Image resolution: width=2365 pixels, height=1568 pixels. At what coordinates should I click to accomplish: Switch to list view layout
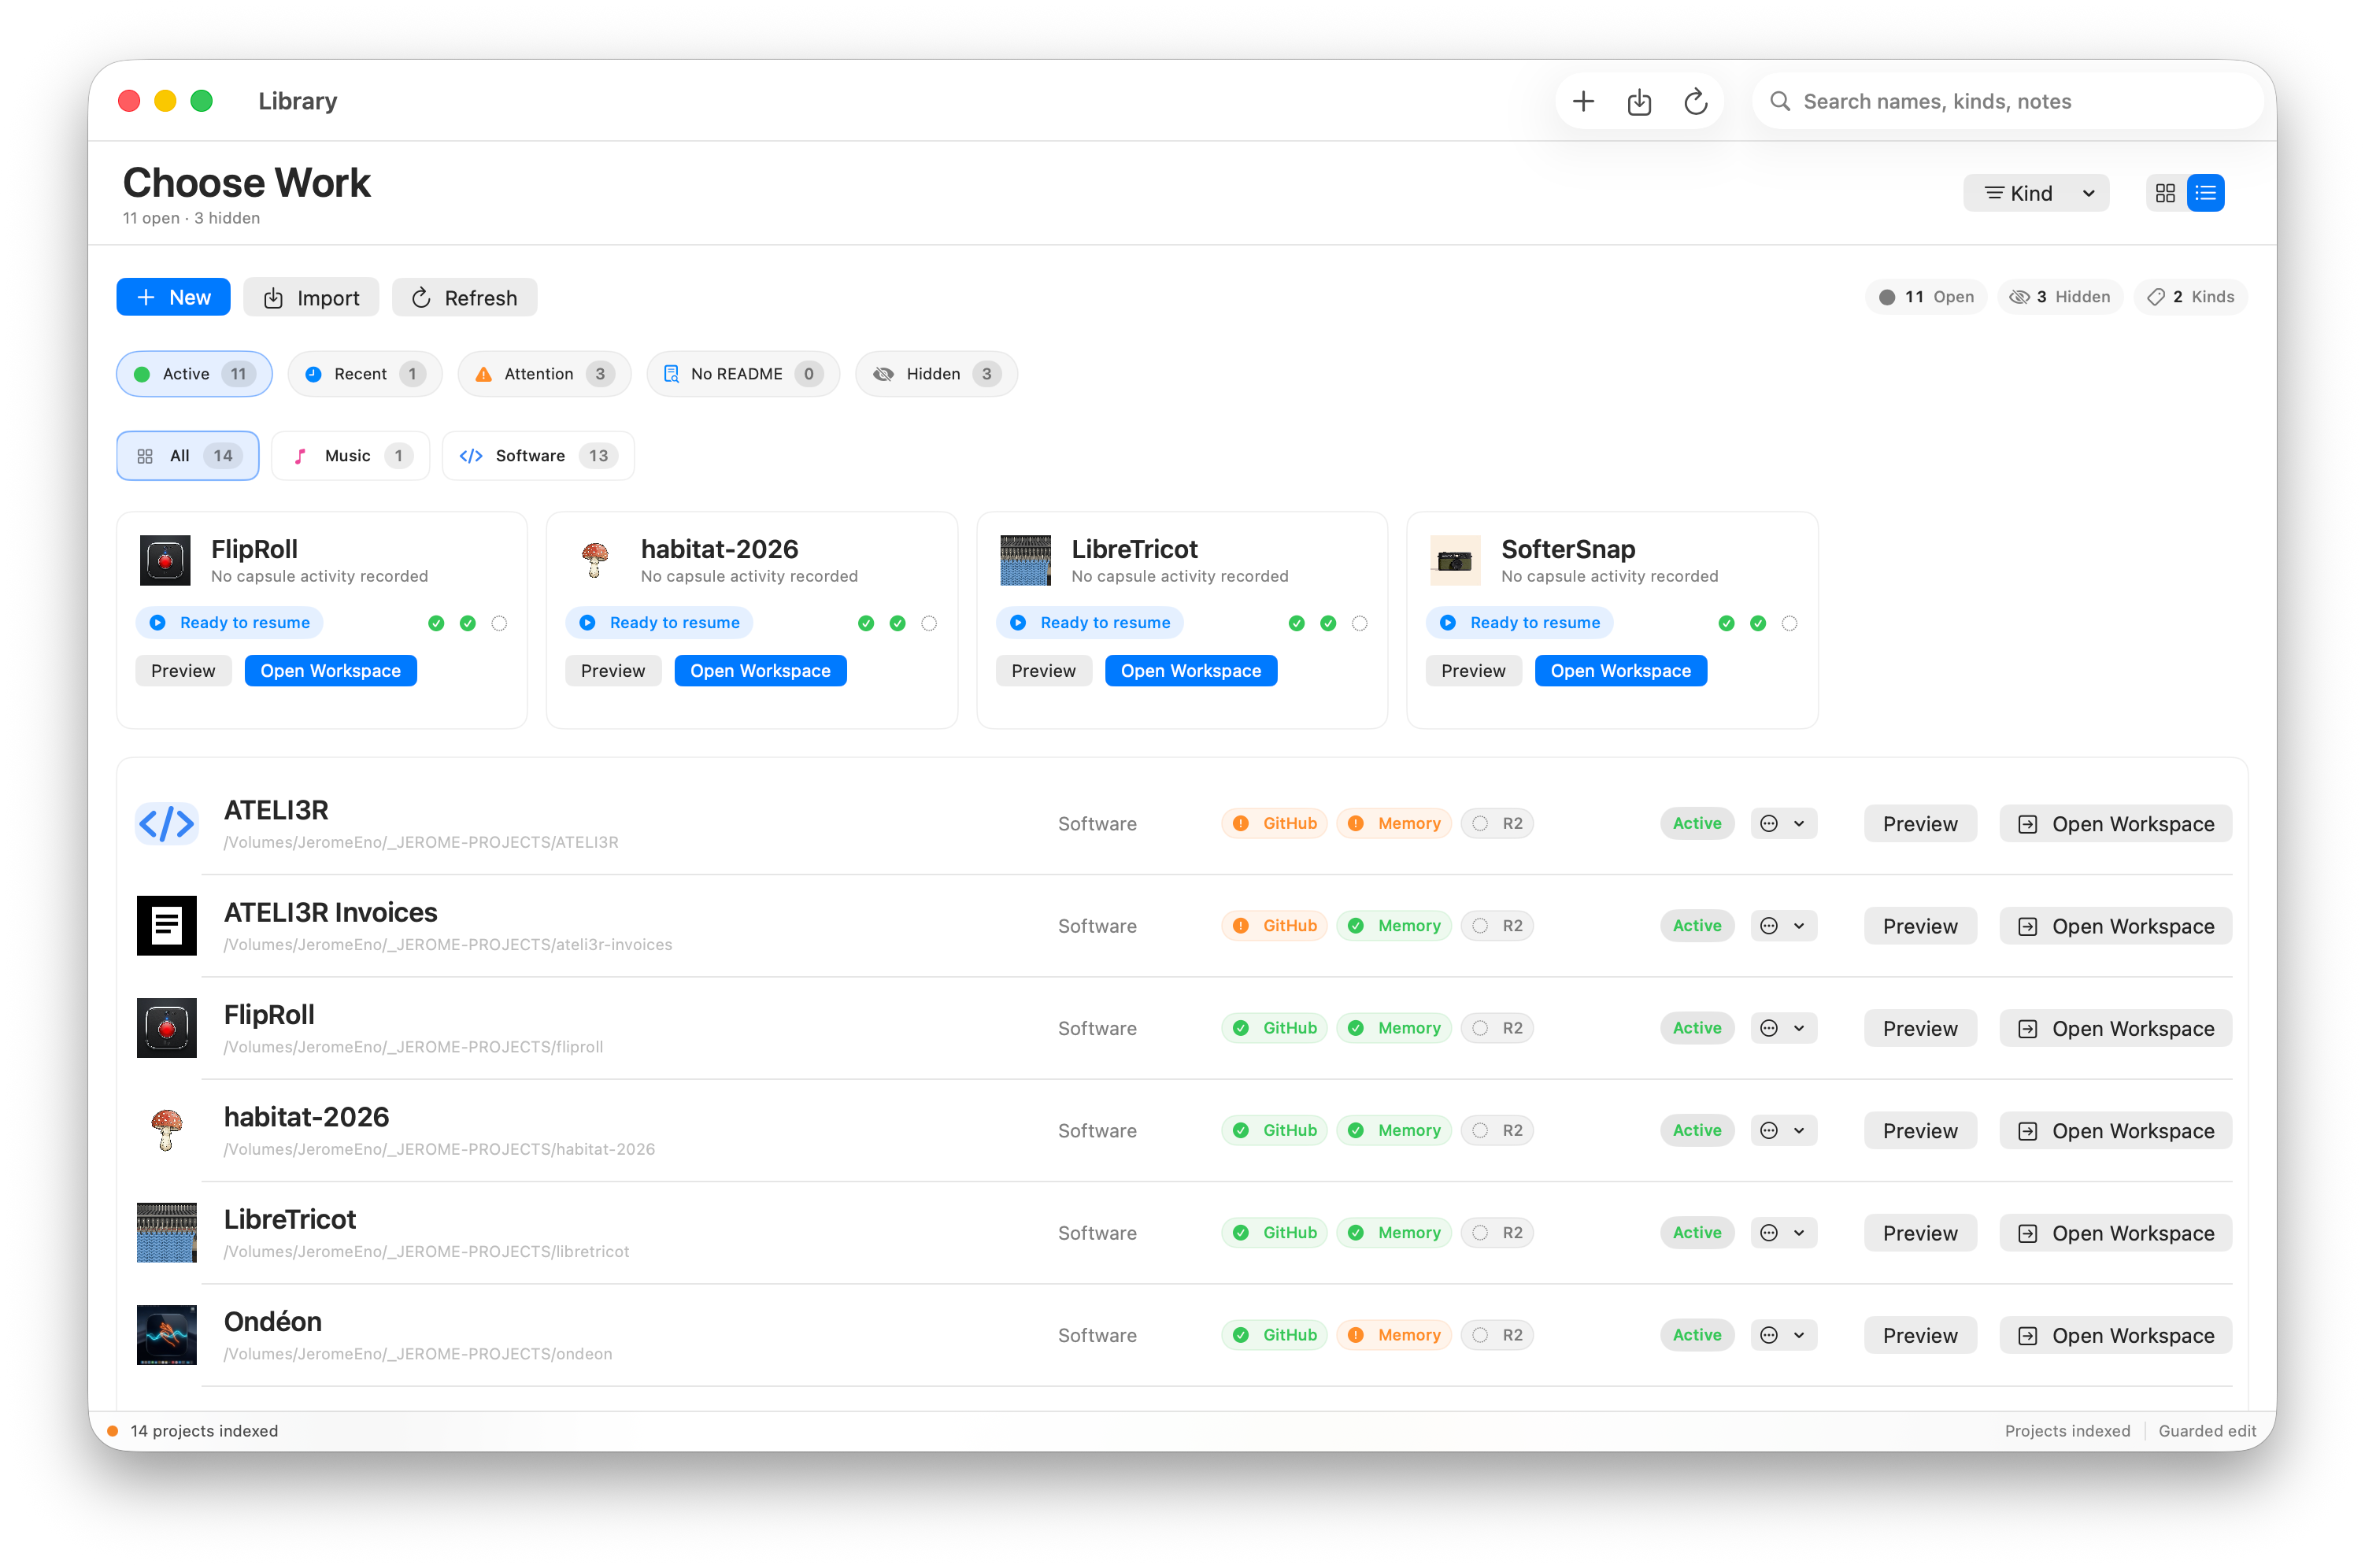point(2205,193)
